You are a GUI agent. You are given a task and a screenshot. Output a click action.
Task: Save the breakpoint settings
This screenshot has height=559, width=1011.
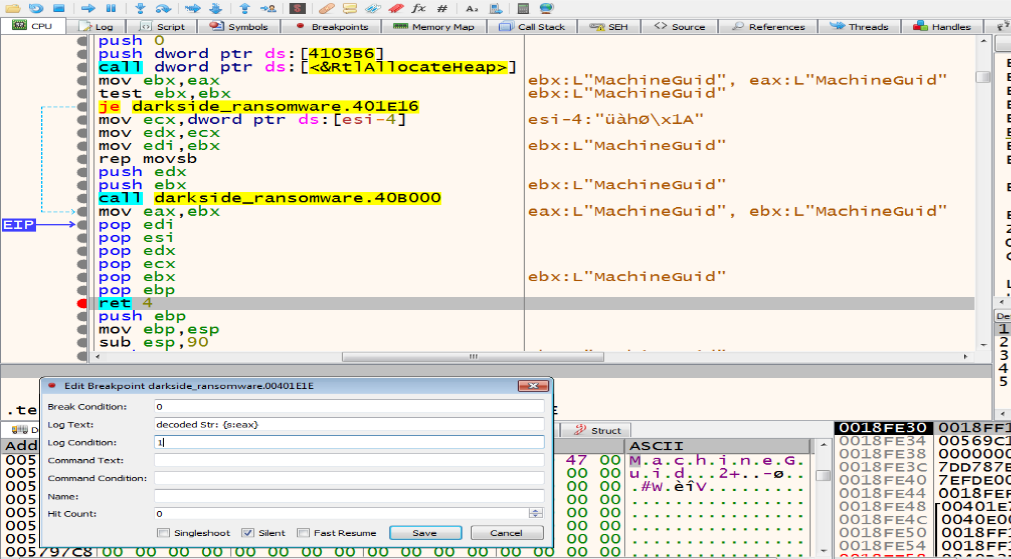coord(425,533)
